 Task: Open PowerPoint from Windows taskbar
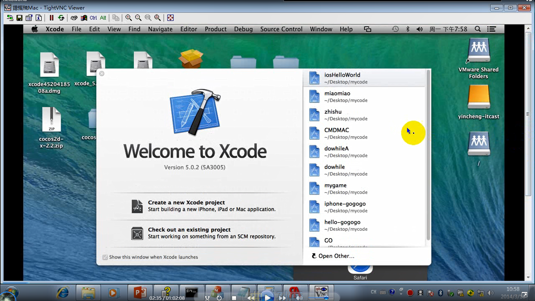click(x=140, y=293)
